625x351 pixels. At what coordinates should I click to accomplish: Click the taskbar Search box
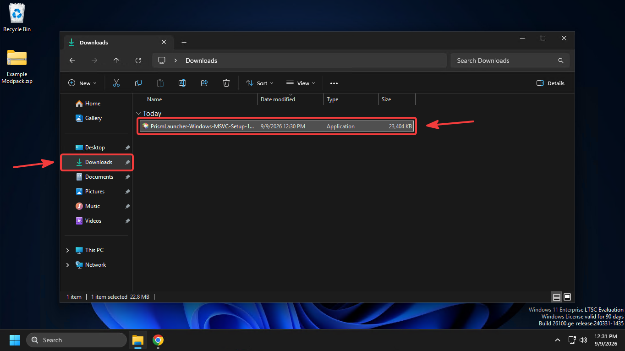(x=77, y=340)
